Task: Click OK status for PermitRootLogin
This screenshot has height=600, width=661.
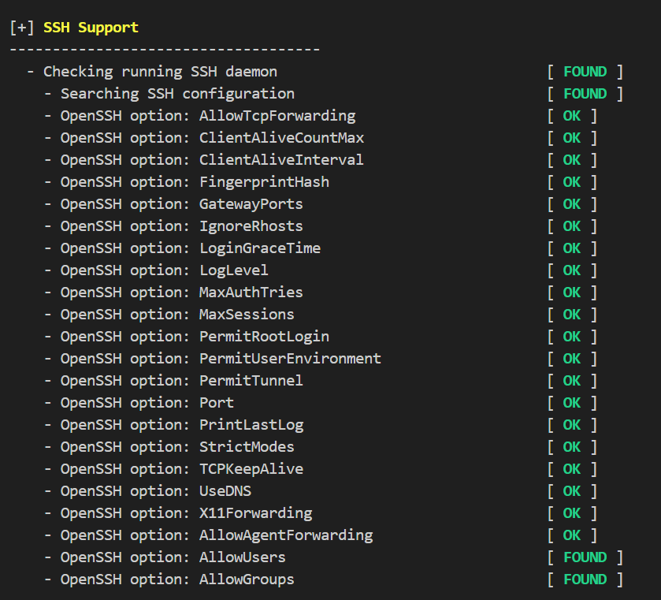Action: point(572,337)
